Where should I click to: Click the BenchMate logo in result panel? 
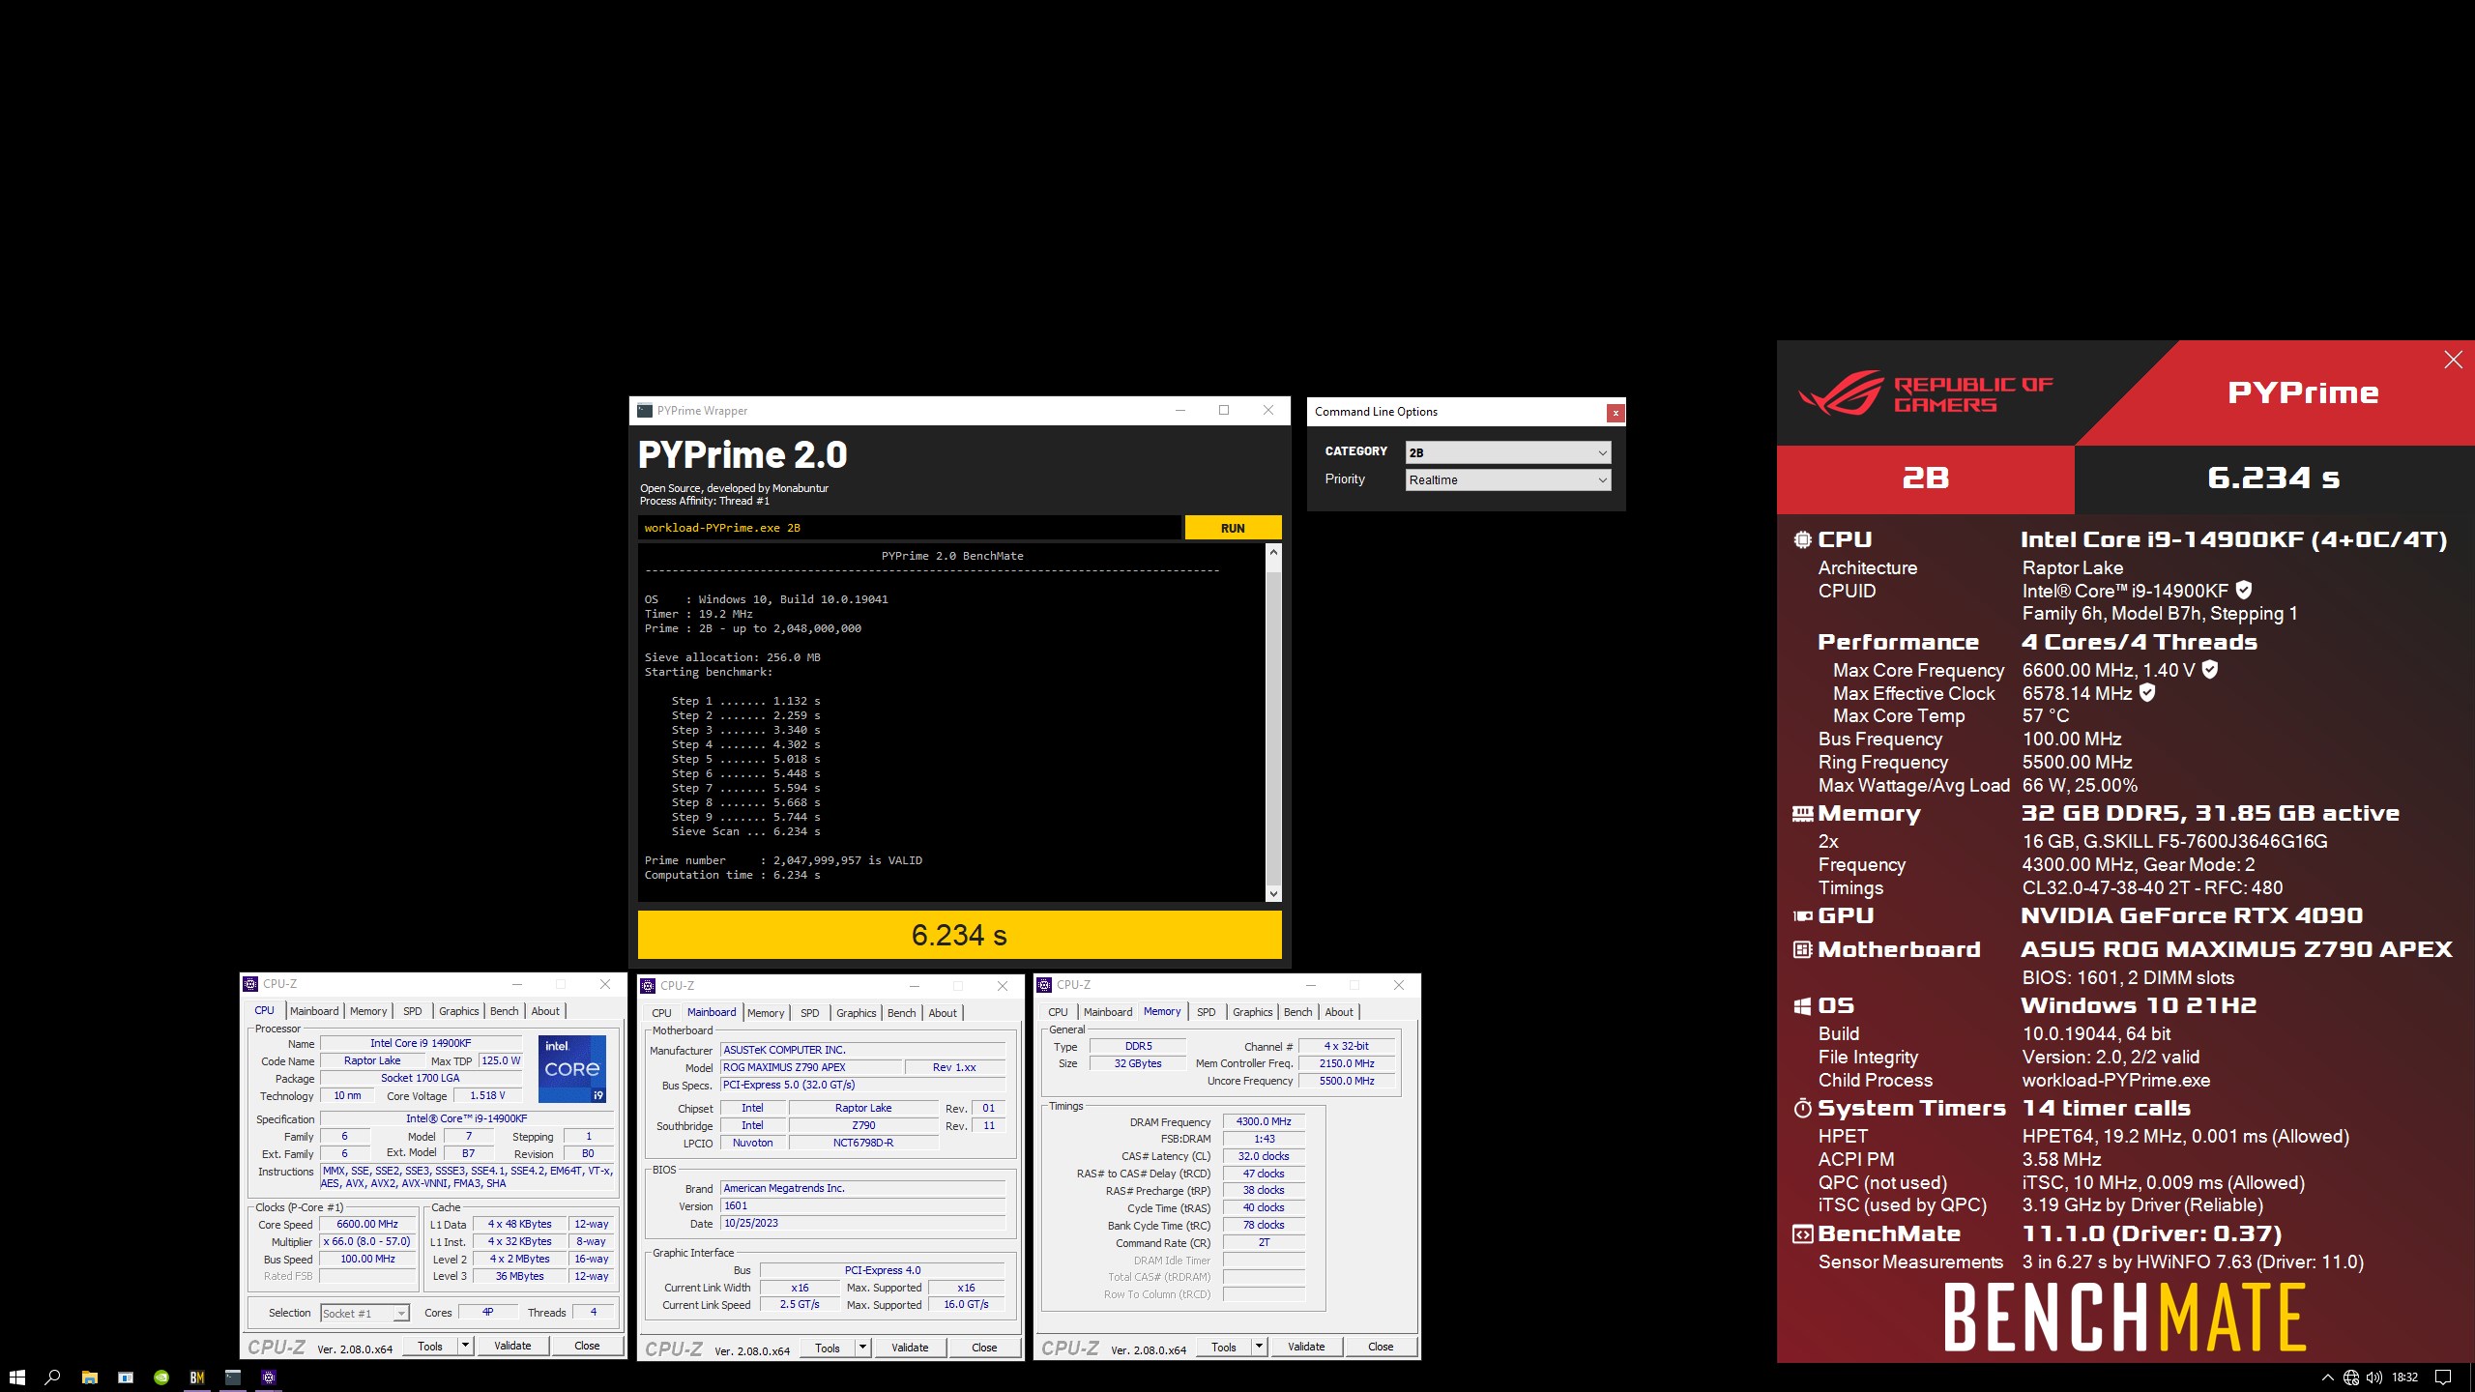click(2125, 1317)
